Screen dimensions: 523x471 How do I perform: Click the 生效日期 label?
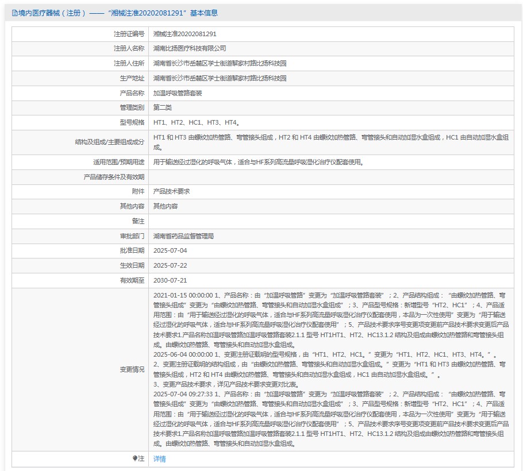point(132,266)
